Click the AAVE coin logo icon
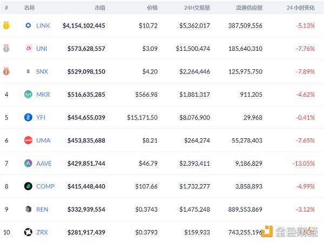The height and width of the screenshot is (243, 324). [29, 163]
